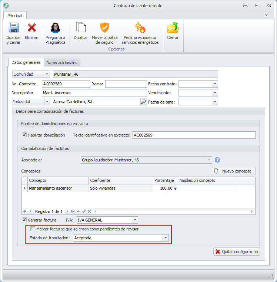Click the Concepto column header
This screenshot has height=282, width=277.
click(x=58, y=180)
